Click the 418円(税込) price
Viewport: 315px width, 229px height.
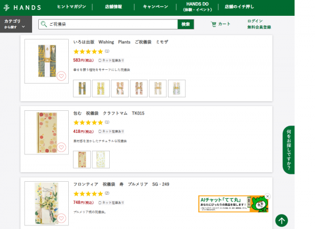83,131
